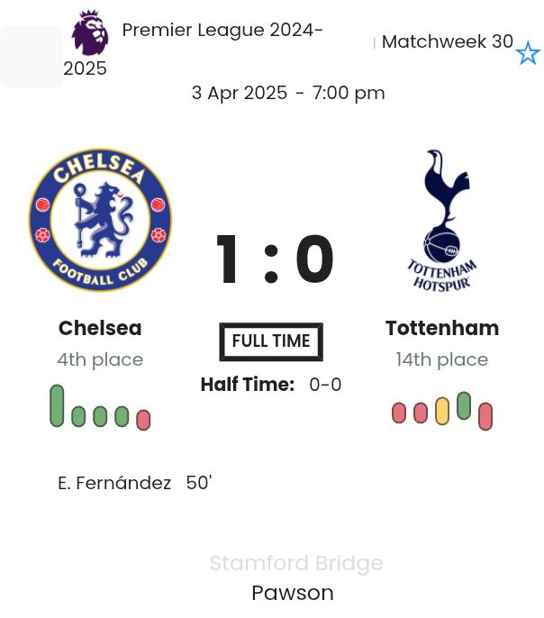Click goal scorer E. Fernández
This screenshot has width=544, height=618.
114,483
